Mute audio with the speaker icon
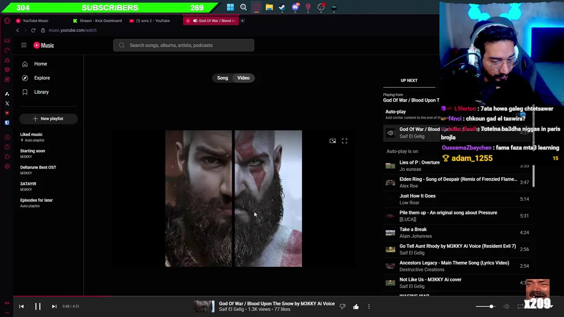This screenshot has height=317, width=564. click(x=506, y=306)
